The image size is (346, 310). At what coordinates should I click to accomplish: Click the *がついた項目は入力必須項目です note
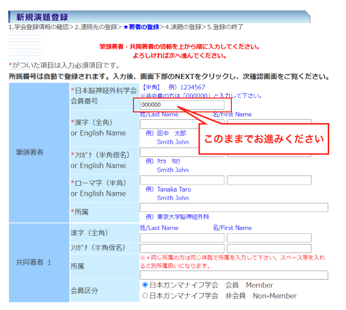click(64, 65)
